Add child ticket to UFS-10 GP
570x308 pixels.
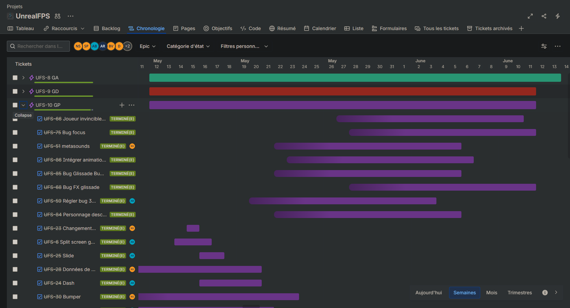[122, 105]
